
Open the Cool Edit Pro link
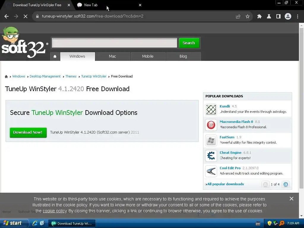coord(230,168)
